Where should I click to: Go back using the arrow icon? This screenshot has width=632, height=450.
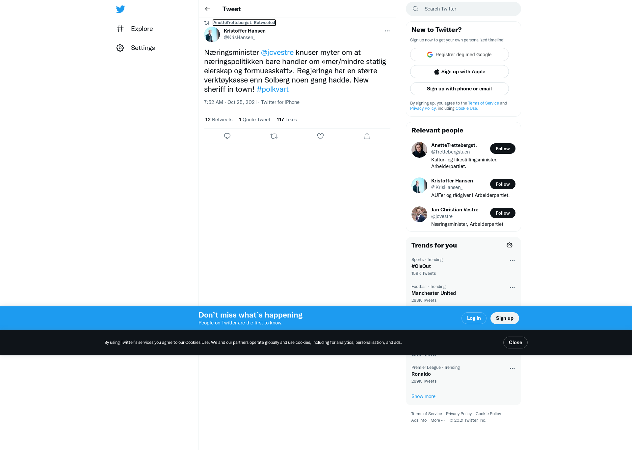[207, 9]
